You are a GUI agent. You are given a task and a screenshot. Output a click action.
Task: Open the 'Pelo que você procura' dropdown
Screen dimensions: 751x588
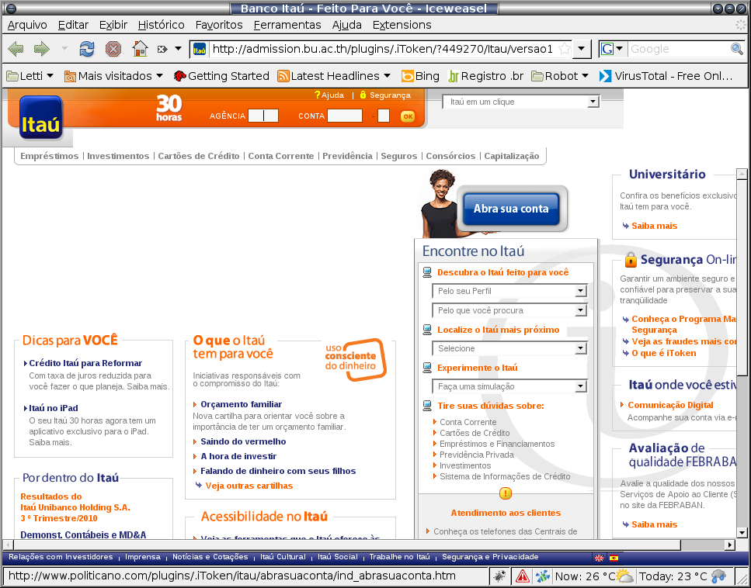click(509, 310)
